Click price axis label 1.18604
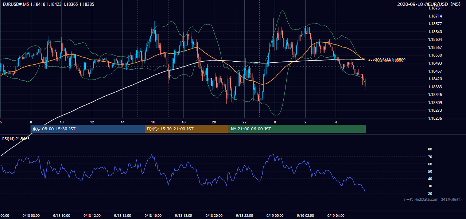Image resolution: width=466 pixels, height=219 pixels. click(435, 39)
